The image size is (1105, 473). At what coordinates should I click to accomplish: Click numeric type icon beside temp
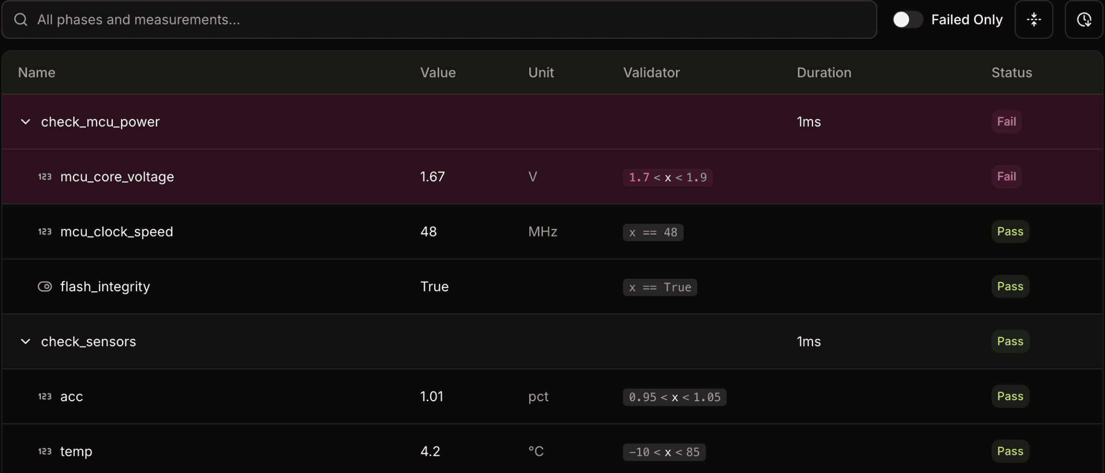[45, 451]
